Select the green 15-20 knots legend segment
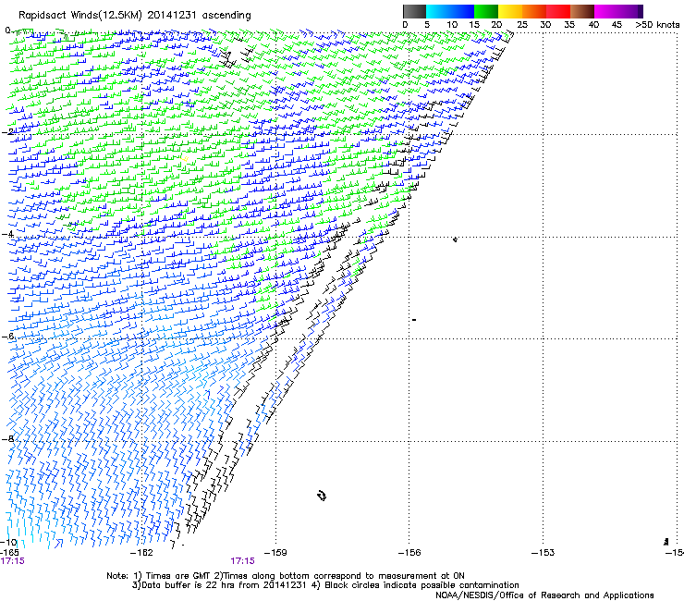This screenshot has width=684, height=601. coord(486,11)
